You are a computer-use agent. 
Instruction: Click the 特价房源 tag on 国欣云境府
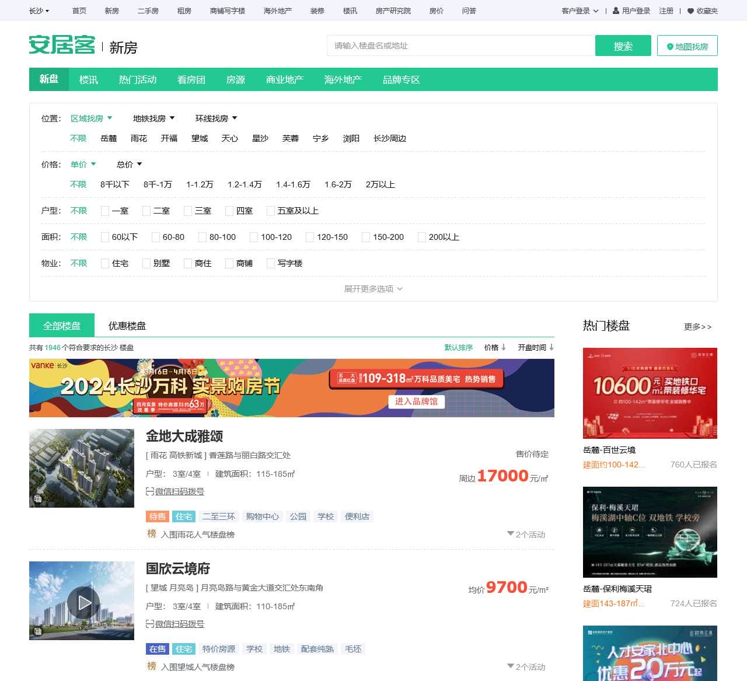(x=219, y=649)
